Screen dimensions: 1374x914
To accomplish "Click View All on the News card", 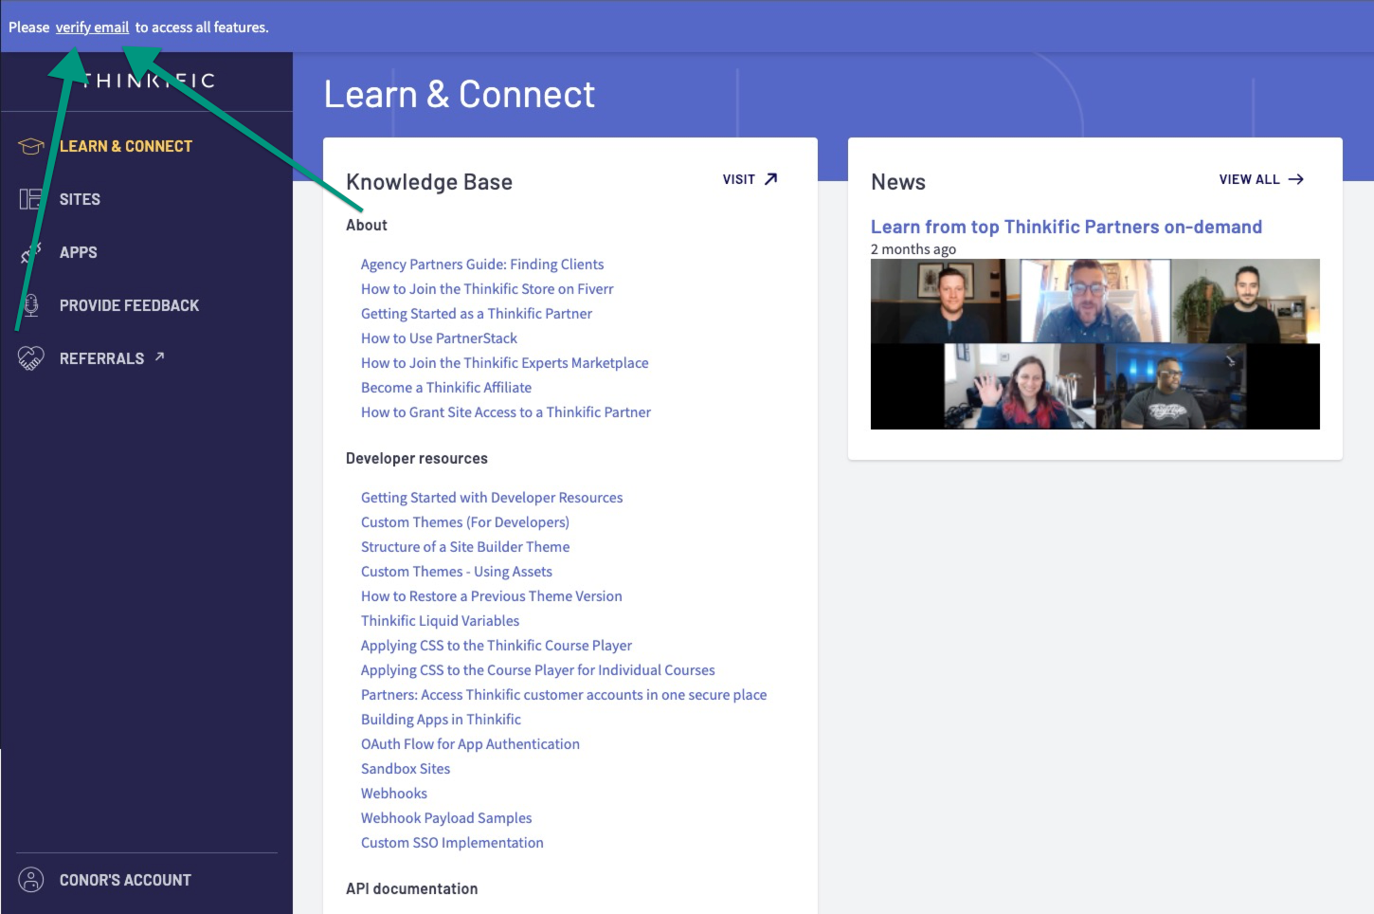I will click(x=1249, y=179).
